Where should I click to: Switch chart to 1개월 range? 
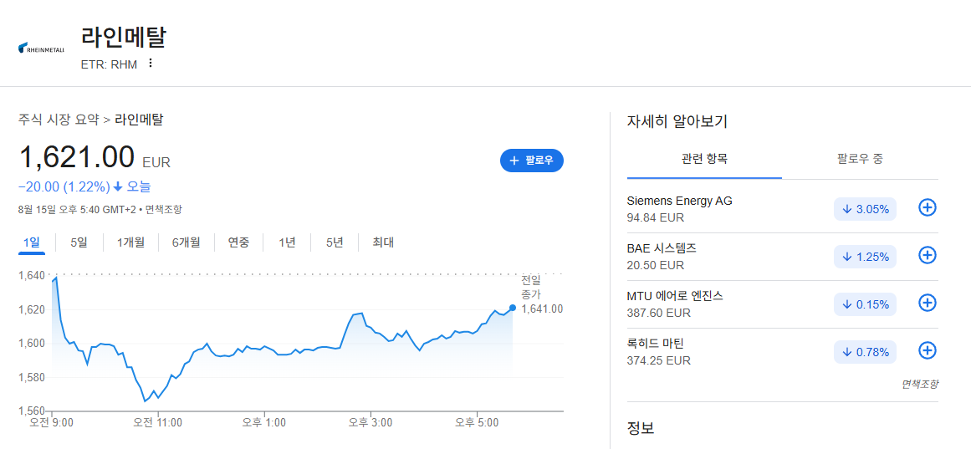[130, 242]
